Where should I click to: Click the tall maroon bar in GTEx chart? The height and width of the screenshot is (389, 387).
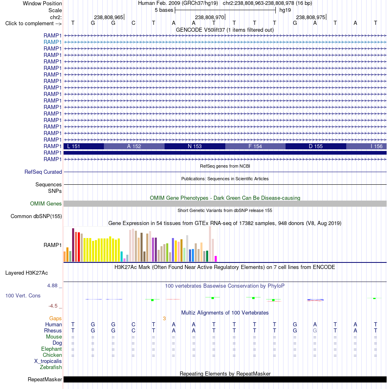(x=73, y=245)
